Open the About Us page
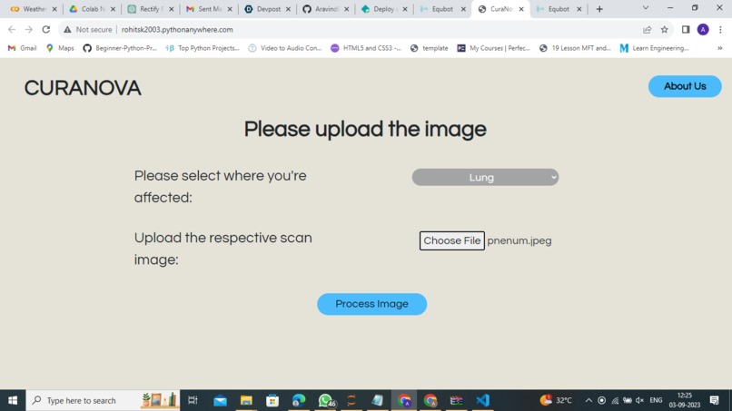This screenshot has width=732, height=411. pyautogui.click(x=685, y=86)
